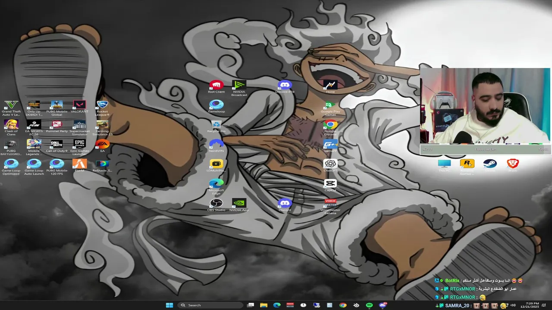The height and width of the screenshot is (310, 552).
Task: Launch NordVPN from the desktop
Action: click(216, 146)
